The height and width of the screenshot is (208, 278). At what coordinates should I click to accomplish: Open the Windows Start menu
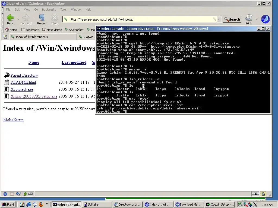coord(8,204)
